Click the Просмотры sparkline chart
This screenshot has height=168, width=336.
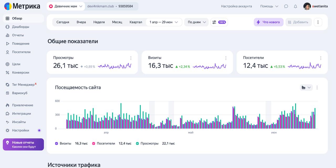(x=114, y=66)
